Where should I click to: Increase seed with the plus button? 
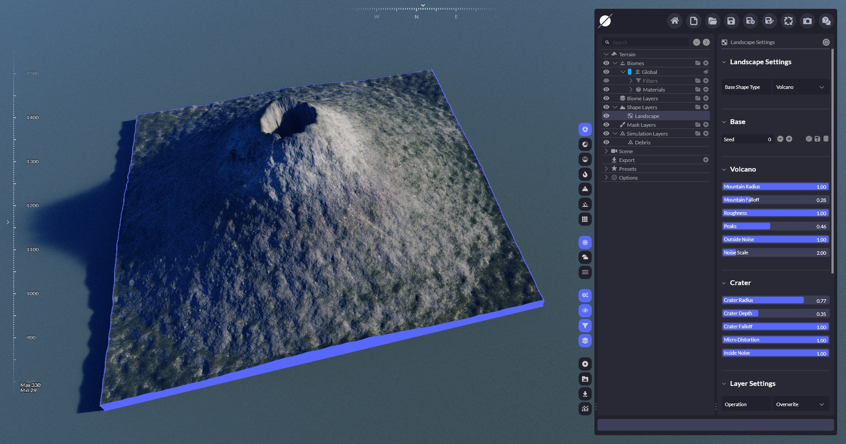click(789, 139)
